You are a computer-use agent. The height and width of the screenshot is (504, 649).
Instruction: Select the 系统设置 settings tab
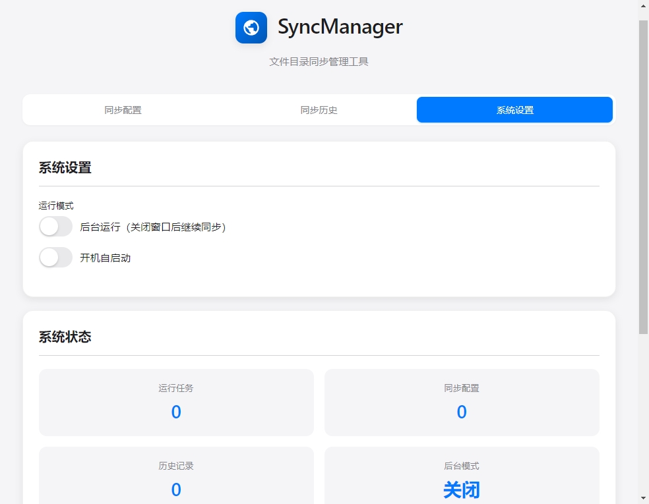click(514, 110)
